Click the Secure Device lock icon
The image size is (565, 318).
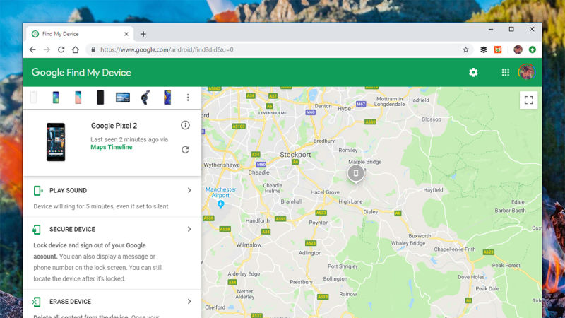[x=37, y=229]
